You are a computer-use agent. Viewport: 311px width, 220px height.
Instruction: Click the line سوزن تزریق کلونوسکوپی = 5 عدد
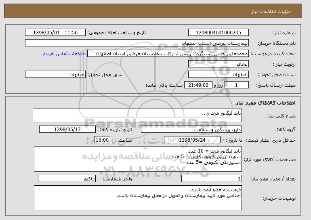pos(206,157)
